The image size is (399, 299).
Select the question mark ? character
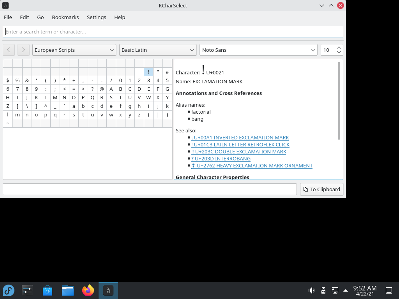pos(92,89)
